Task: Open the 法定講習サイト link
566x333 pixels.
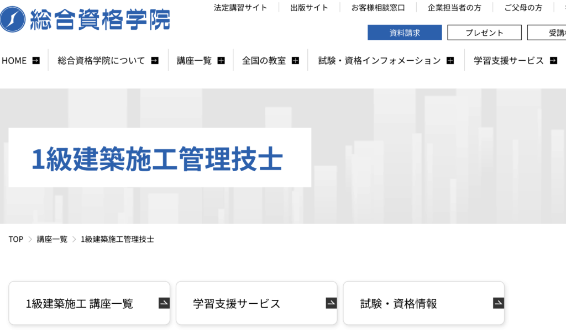Action: [x=240, y=8]
